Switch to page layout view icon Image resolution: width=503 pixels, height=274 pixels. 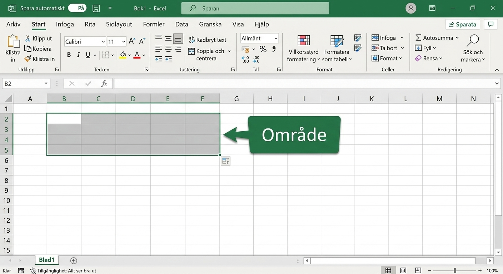click(x=403, y=270)
